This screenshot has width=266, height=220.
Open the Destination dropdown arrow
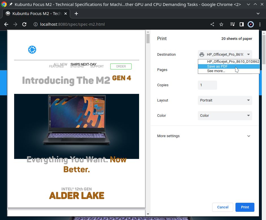click(248, 55)
